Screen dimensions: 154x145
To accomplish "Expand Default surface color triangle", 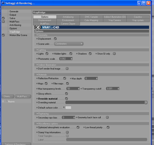I will click(64, 107).
